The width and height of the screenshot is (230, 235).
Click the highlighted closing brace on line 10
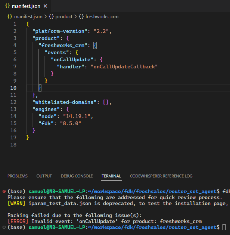point(40,88)
